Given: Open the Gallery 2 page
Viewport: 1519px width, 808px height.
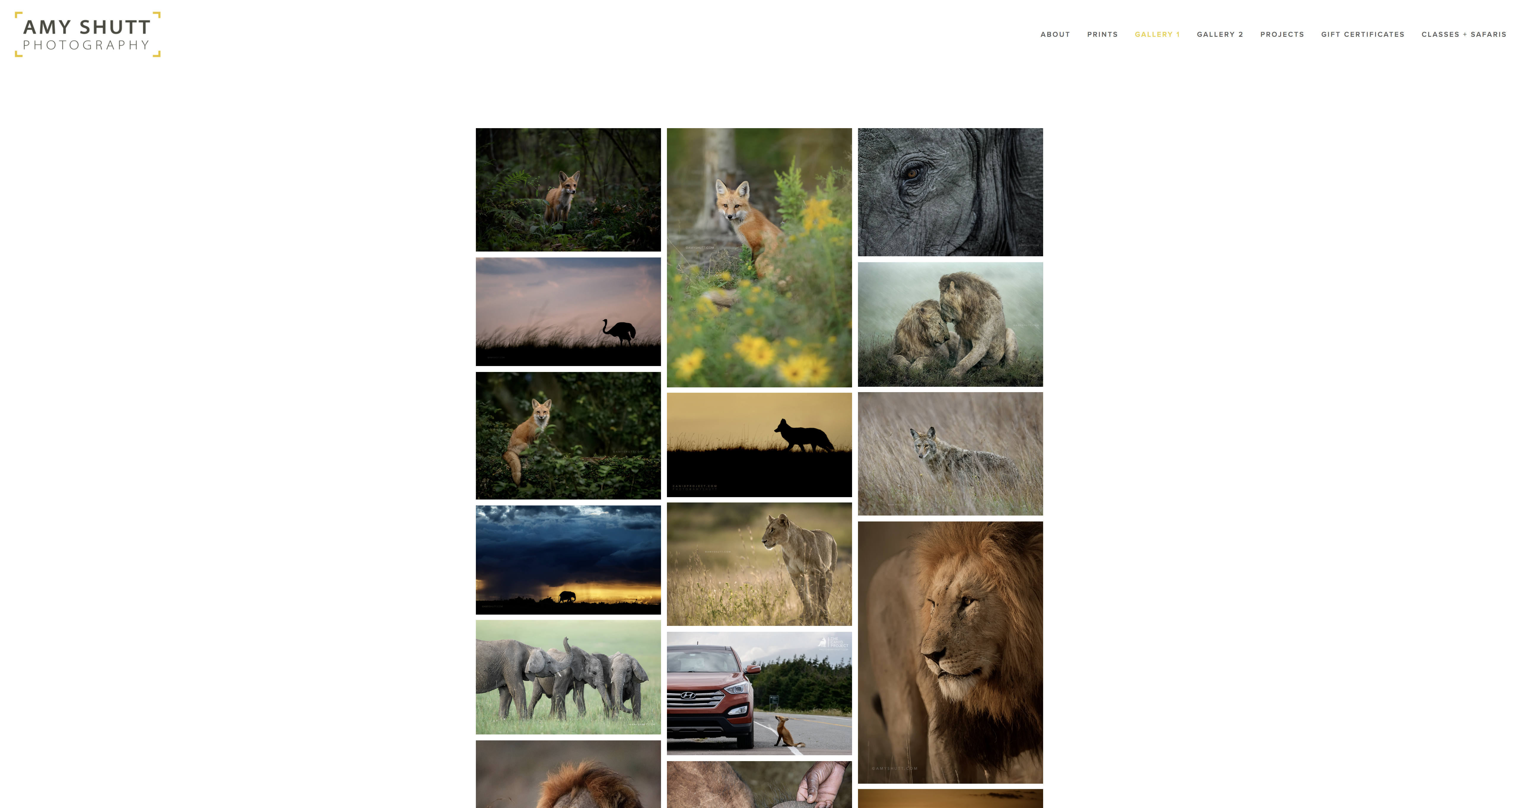Looking at the screenshot, I should click(x=1219, y=35).
